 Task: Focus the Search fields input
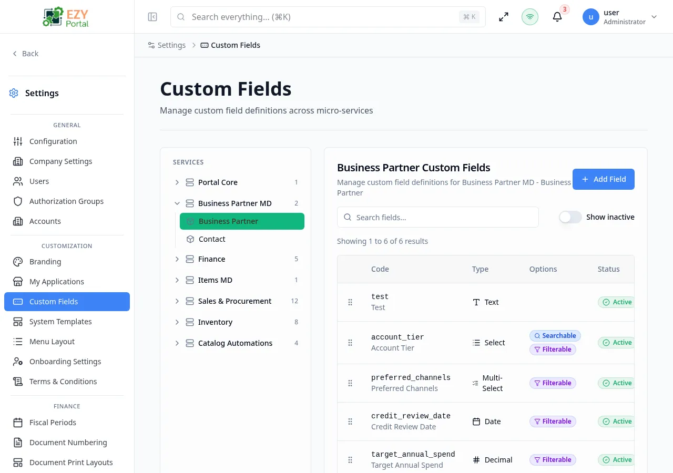click(438, 217)
